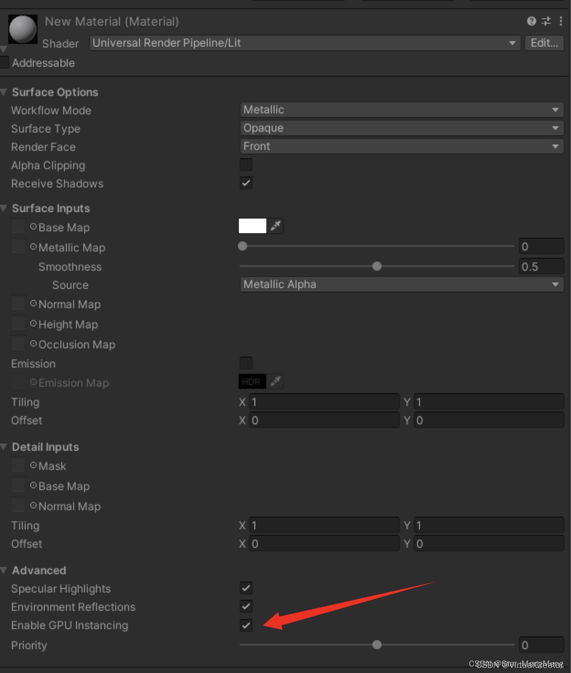
Task: Open the Occlusion Map texture picker circle
Action: pyautogui.click(x=32, y=343)
